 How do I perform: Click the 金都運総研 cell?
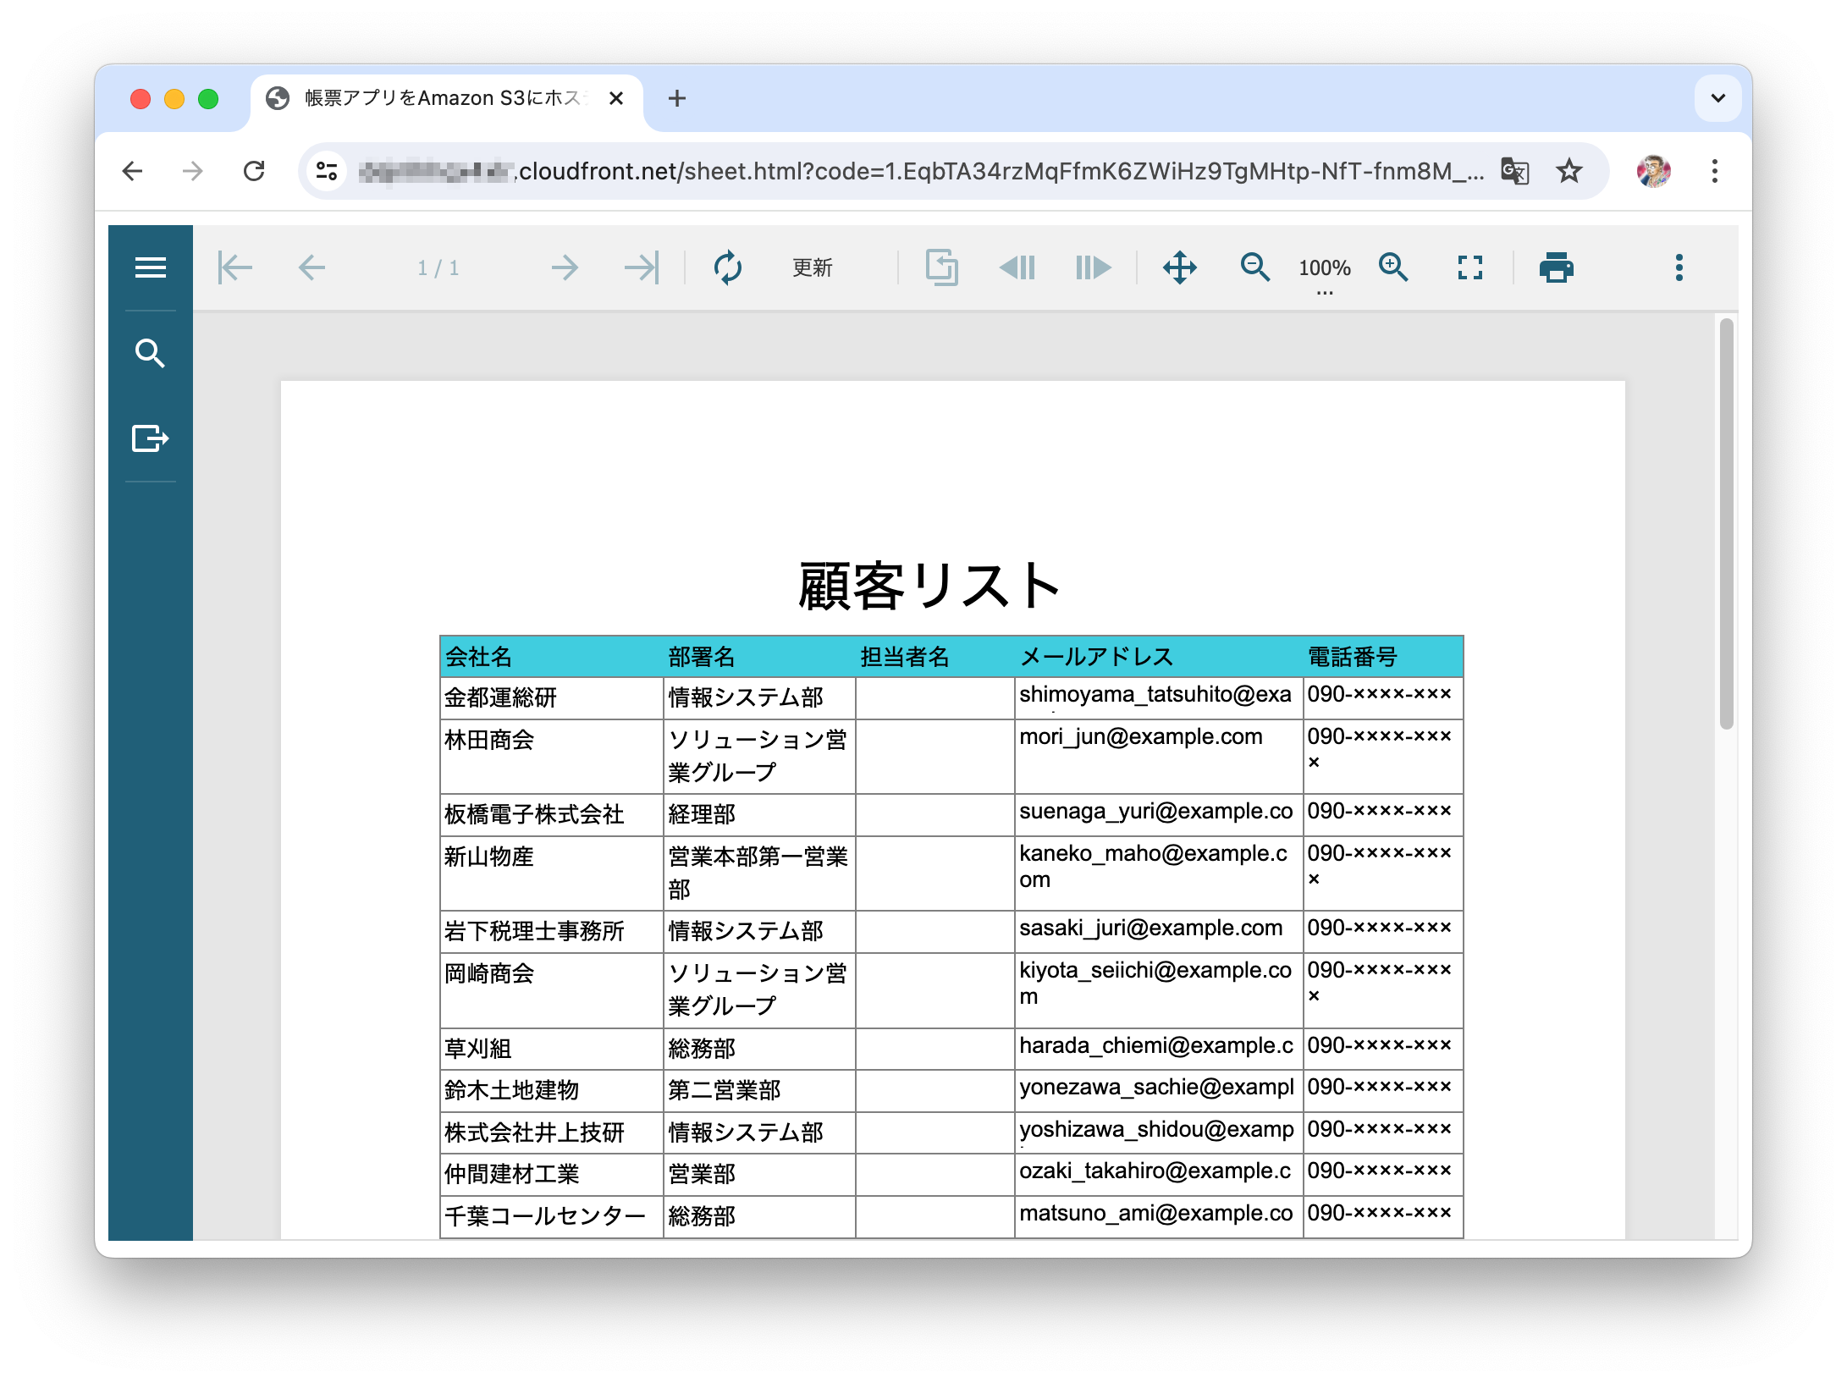pyautogui.click(x=552, y=698)
